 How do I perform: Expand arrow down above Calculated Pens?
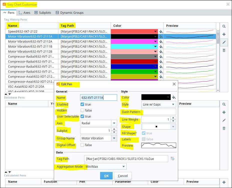pyautogui.click(x=10, y=172)
